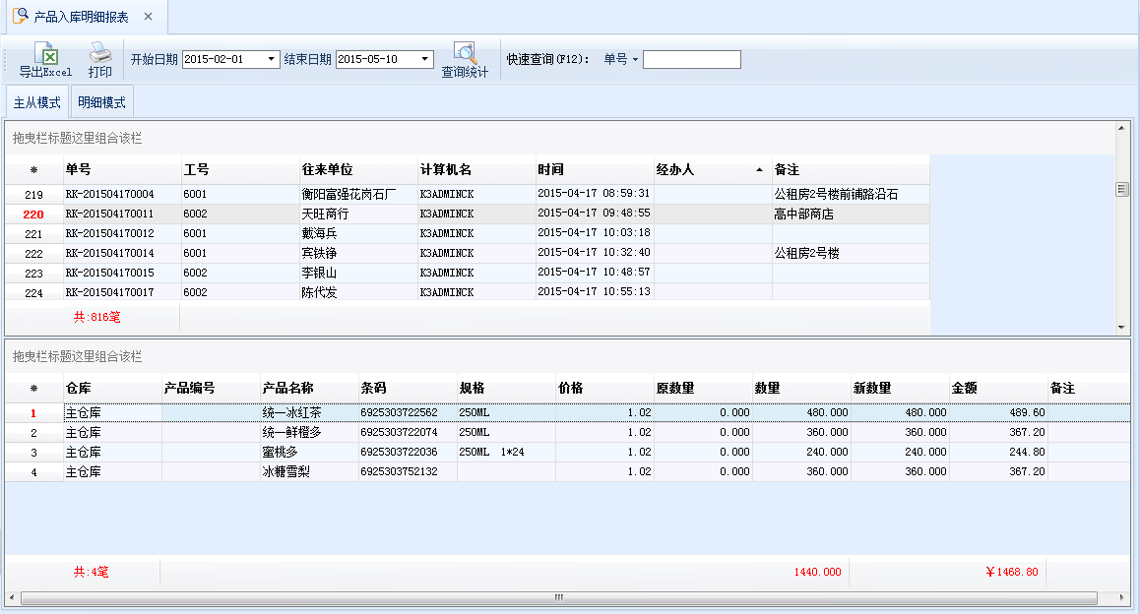Screen dimensions: 1140x614
Task: Click the quick search input box
Action: point(691,60)
